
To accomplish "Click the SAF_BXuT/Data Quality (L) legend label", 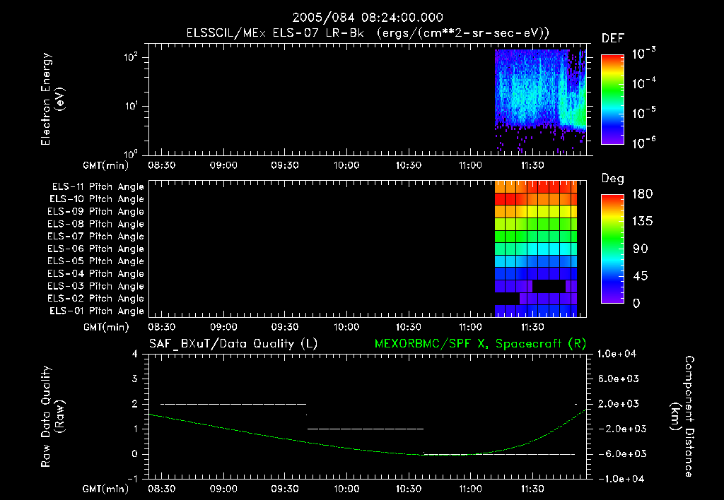I will [233, 344].
